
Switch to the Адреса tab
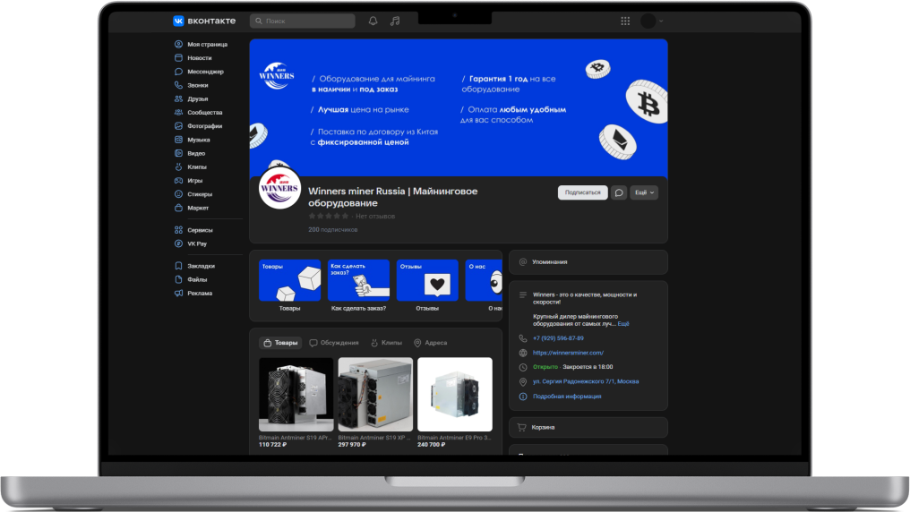[x=430, y=343]
